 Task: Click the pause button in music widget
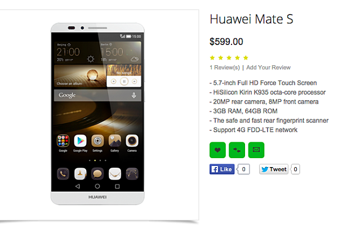[124, 82]
